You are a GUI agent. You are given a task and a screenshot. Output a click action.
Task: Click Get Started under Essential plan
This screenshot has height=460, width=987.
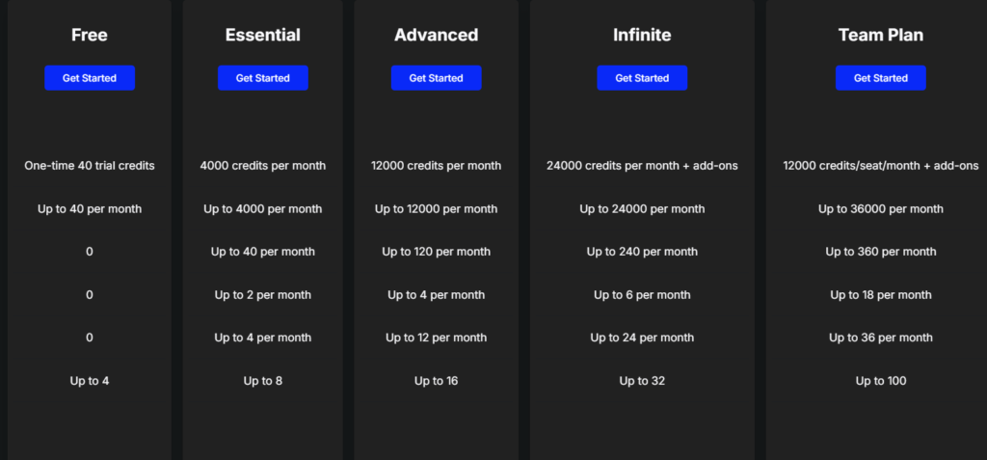(x=263, y=78)
